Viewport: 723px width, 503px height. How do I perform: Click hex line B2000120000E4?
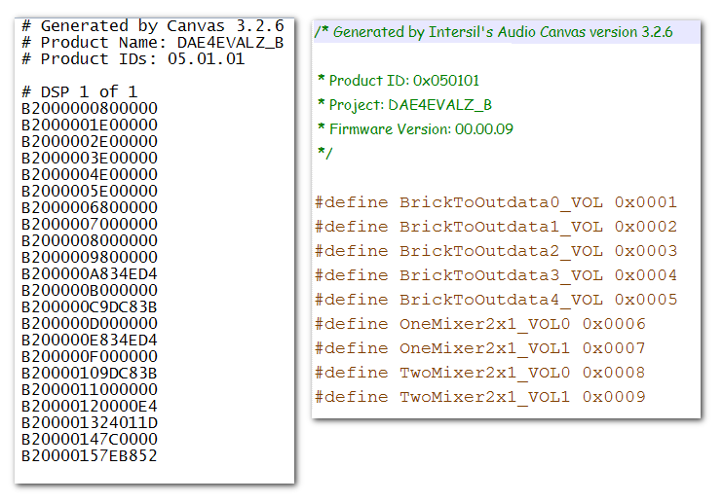click(89, 406)
